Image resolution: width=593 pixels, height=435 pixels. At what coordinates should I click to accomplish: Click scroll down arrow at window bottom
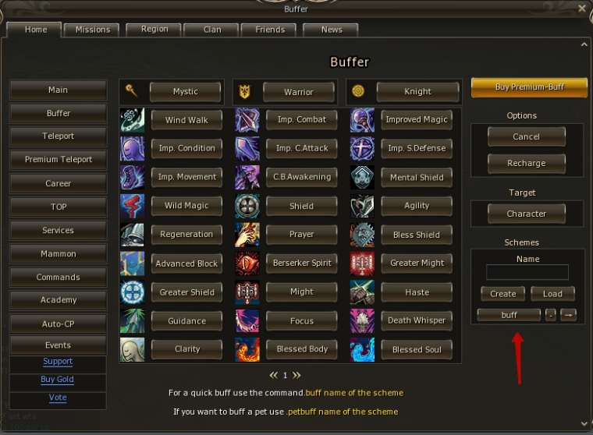(x=584, y=423)
